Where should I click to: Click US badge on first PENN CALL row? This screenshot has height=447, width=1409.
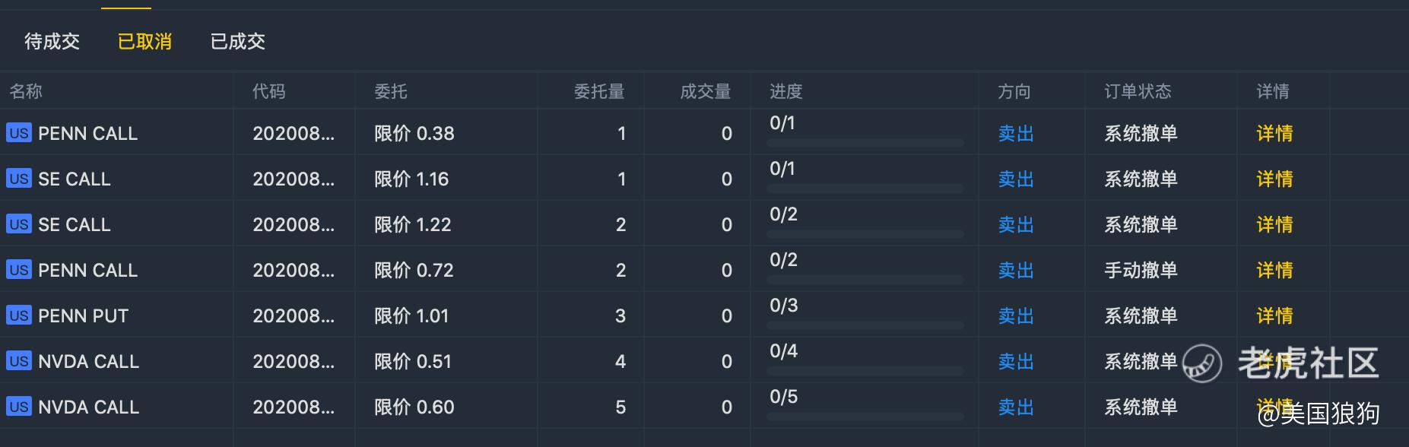coord(19,133)
